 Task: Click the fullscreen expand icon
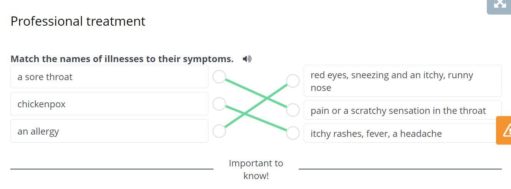499,5
